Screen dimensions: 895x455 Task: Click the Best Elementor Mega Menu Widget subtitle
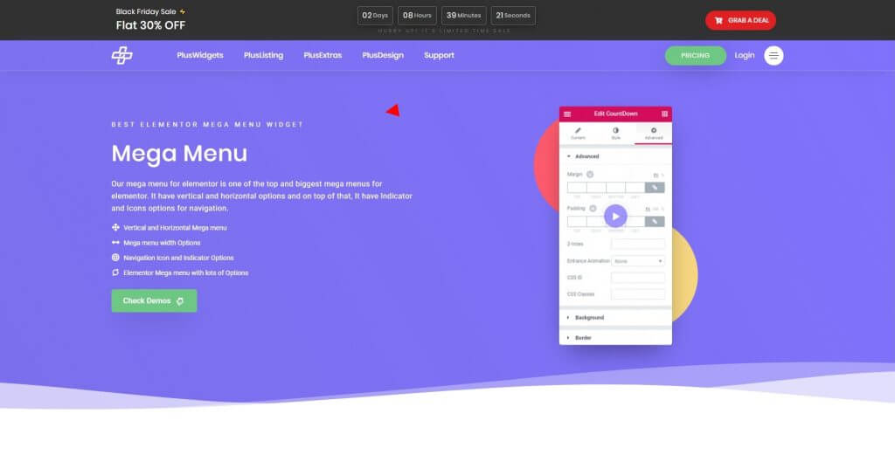pyautogui.click(x=207, y=124)
